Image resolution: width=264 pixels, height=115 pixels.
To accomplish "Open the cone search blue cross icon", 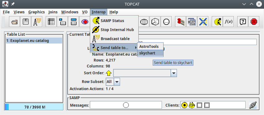I will click(x=203, y=22).
